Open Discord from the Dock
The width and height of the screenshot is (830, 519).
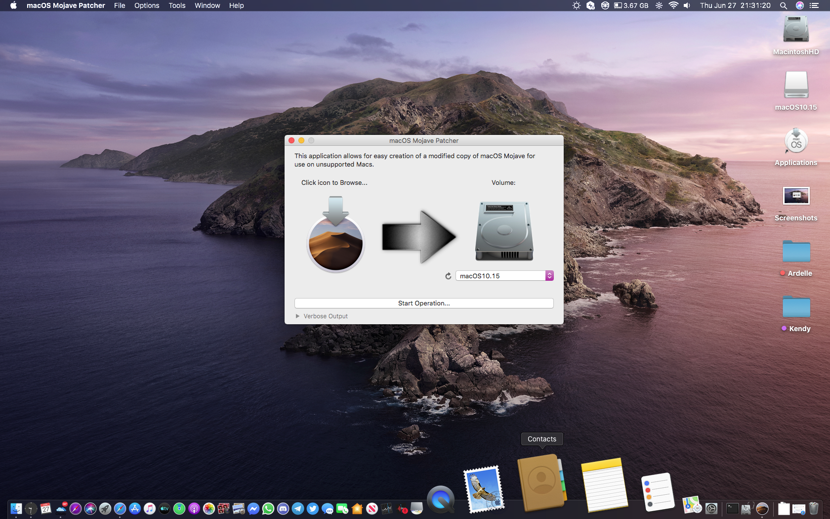283,508
